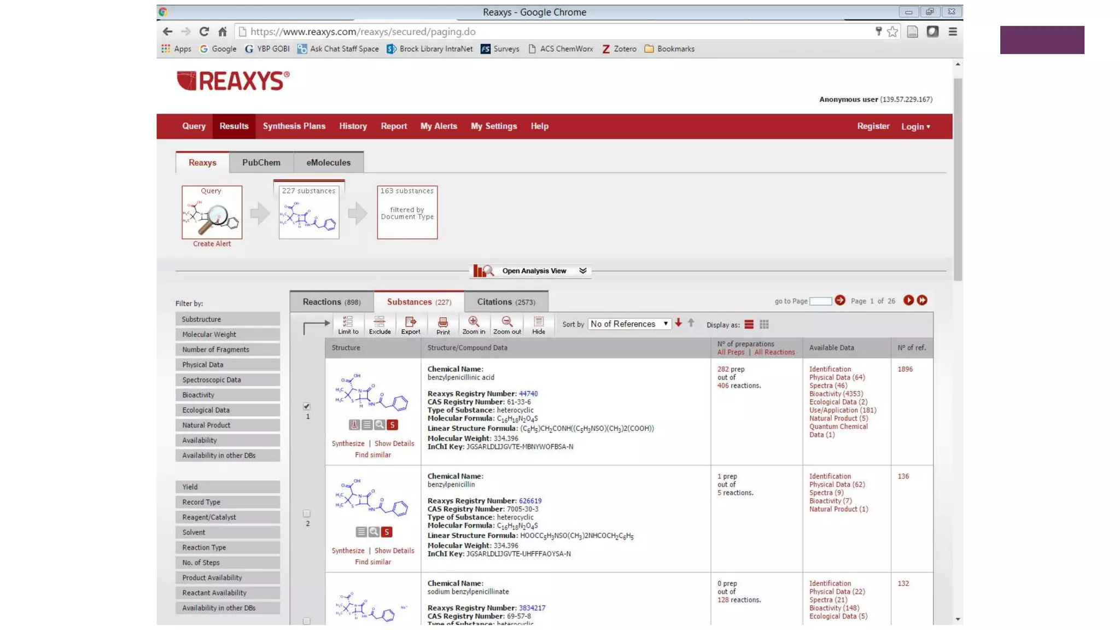The height and width of the screenshot is (630, 1120).
Task: Open the Synthesis Plans menu item
Action: 294,126
